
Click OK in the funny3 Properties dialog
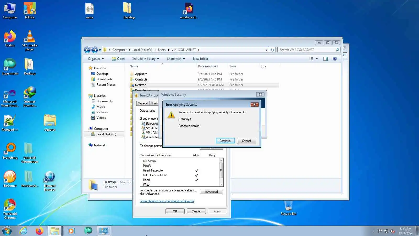tap(175, 211)
